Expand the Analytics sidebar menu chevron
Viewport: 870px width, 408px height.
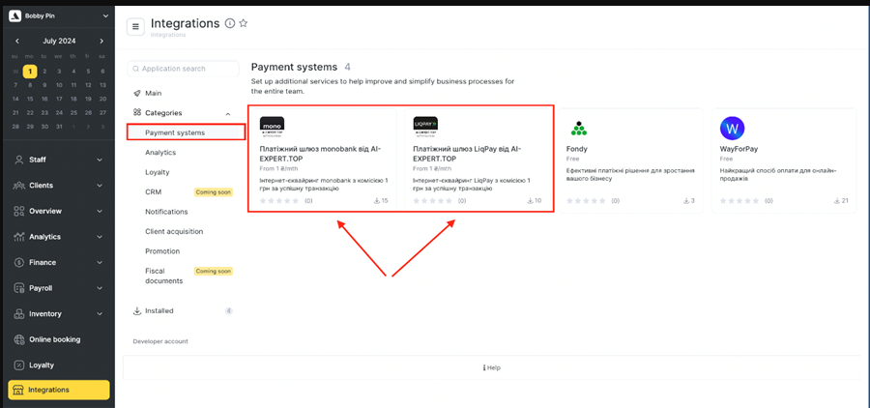[x=100, y=237]
